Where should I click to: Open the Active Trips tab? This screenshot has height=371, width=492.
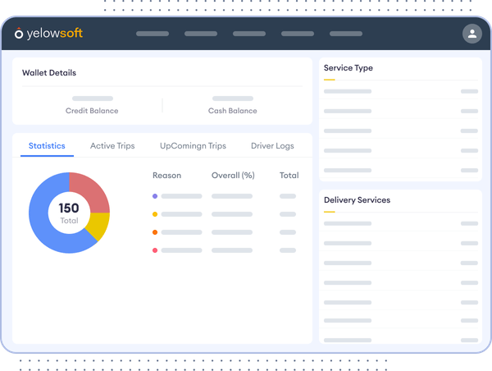tap(112, 146)
